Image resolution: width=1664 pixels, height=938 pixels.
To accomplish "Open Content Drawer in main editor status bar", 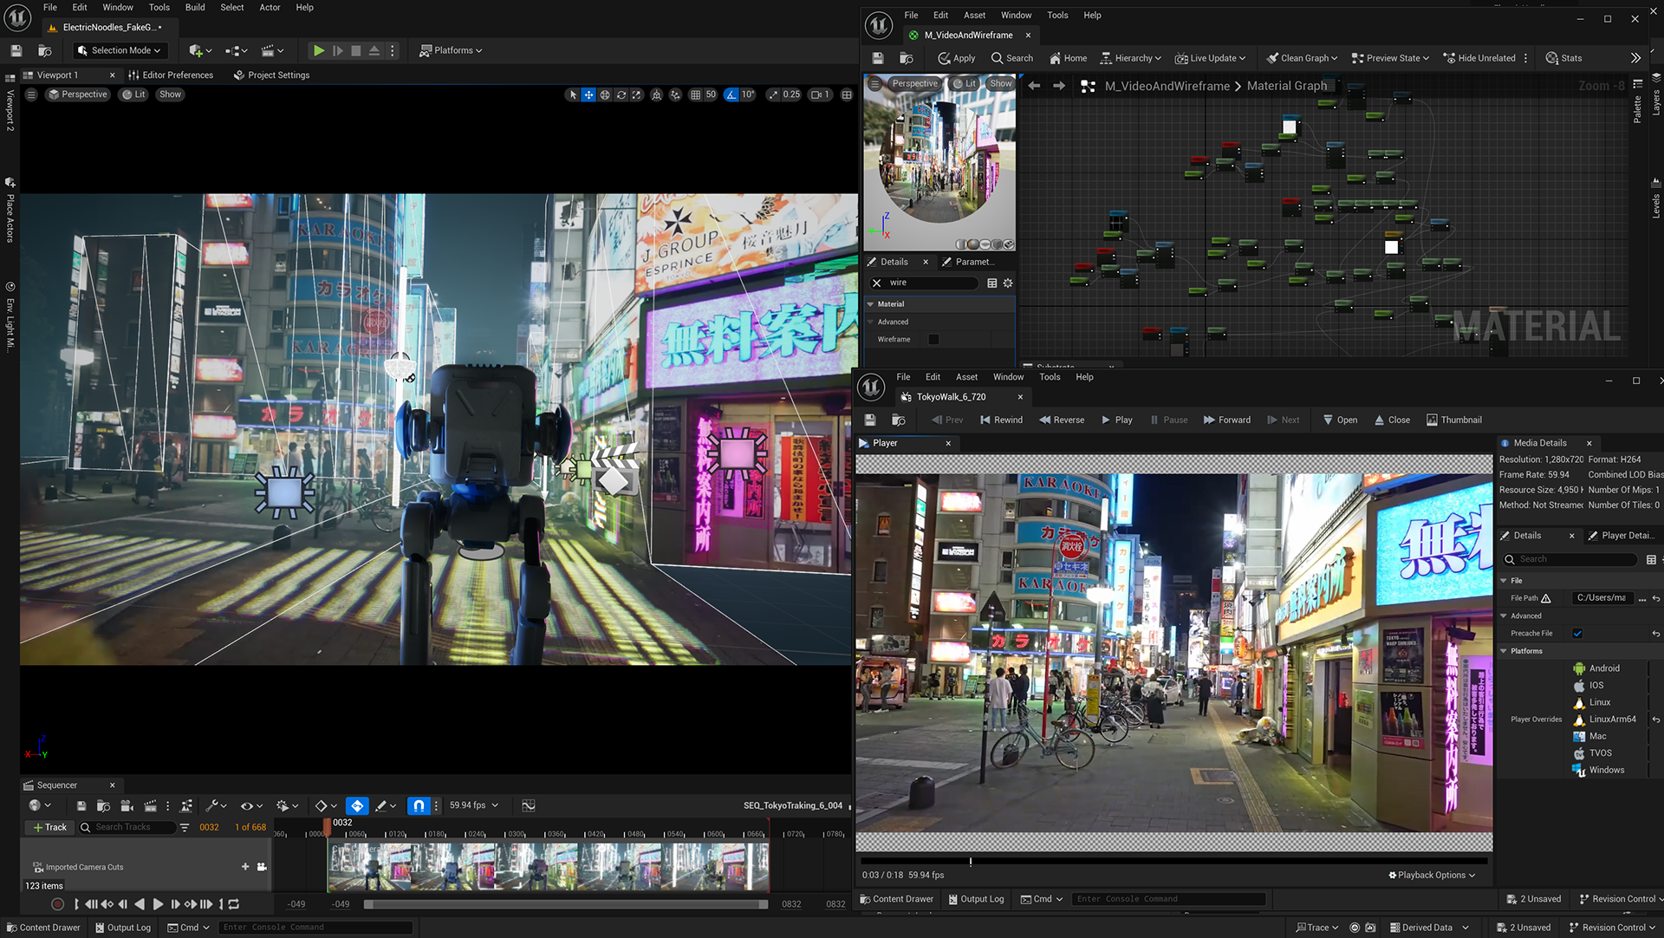I will pos(43,928).
